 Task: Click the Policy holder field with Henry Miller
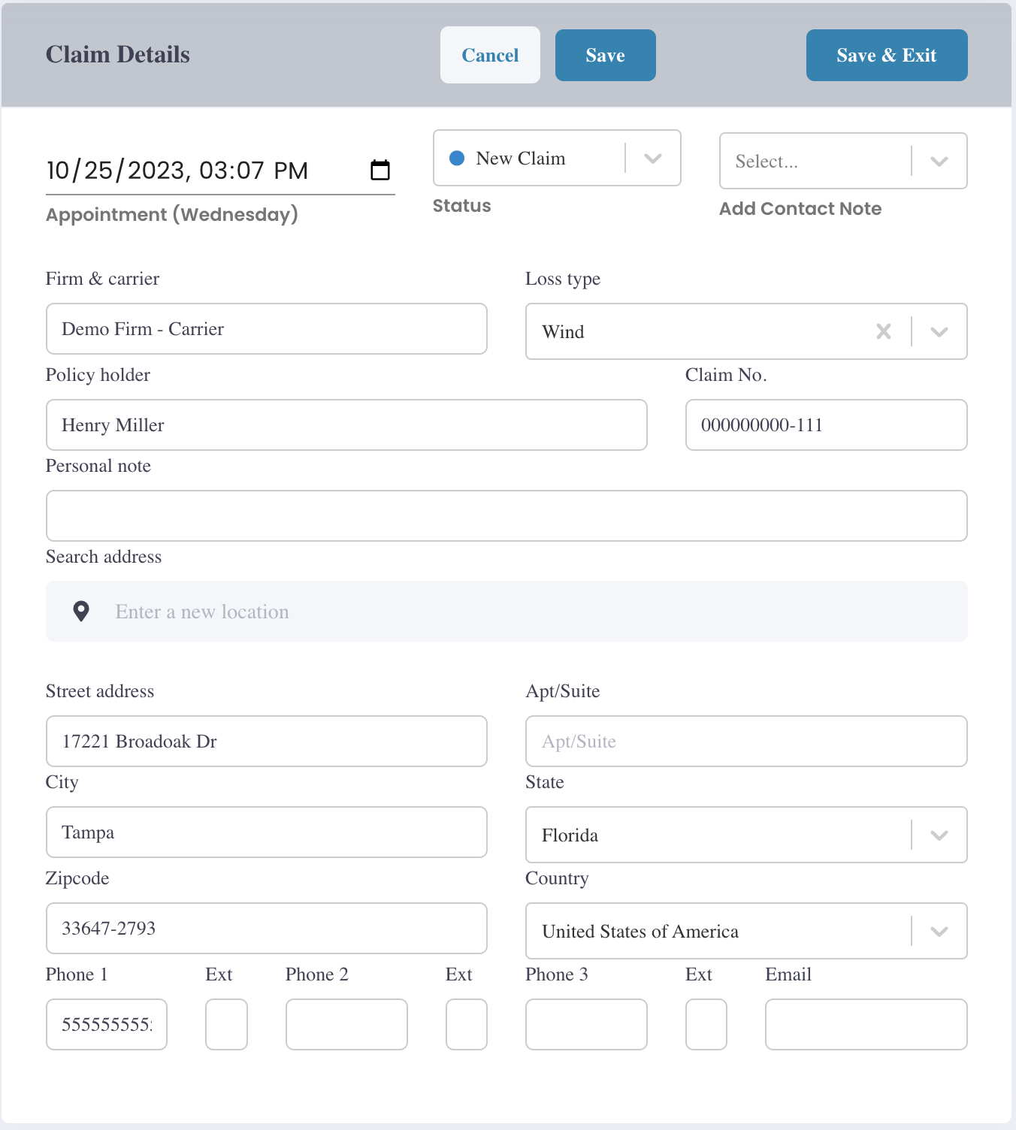tap(346, 425)
